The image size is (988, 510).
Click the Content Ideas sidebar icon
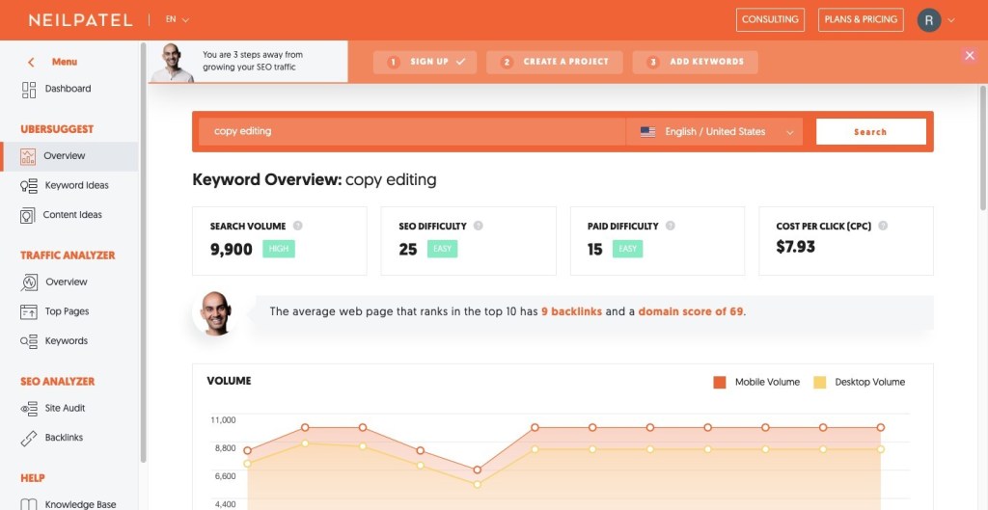28,215
